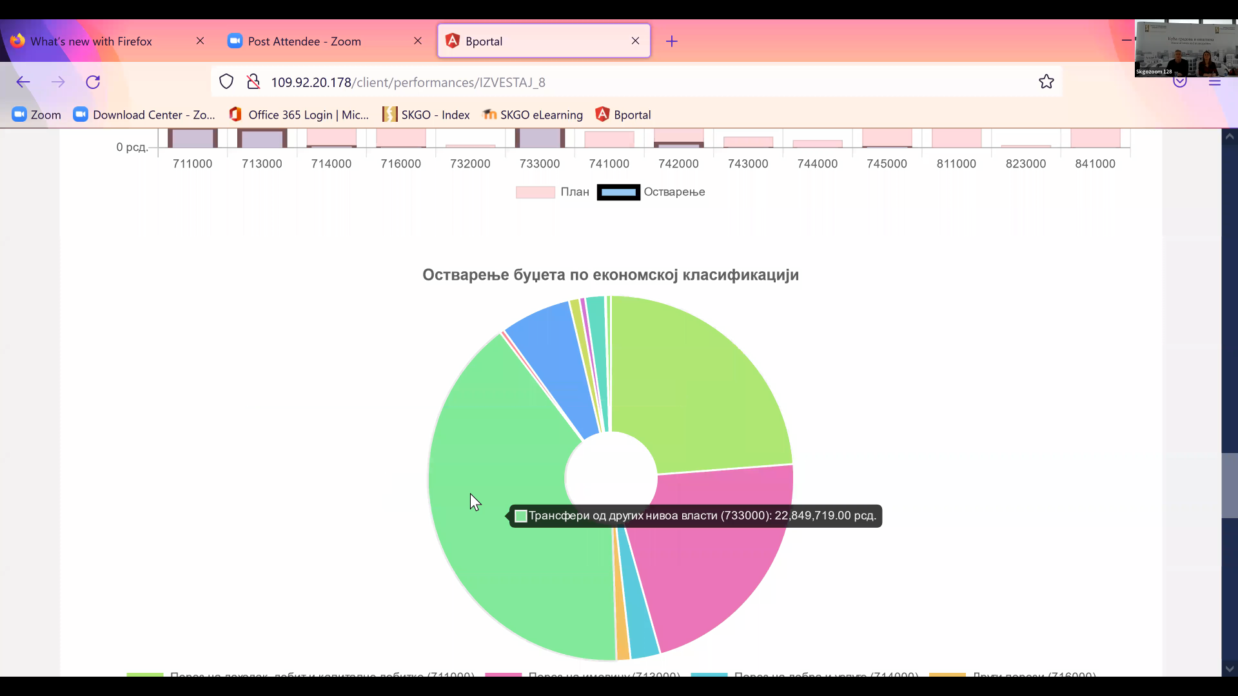Click the insecure connection lock icon
This screenshot has width=1238, height=696.
(x=253, y=82)
